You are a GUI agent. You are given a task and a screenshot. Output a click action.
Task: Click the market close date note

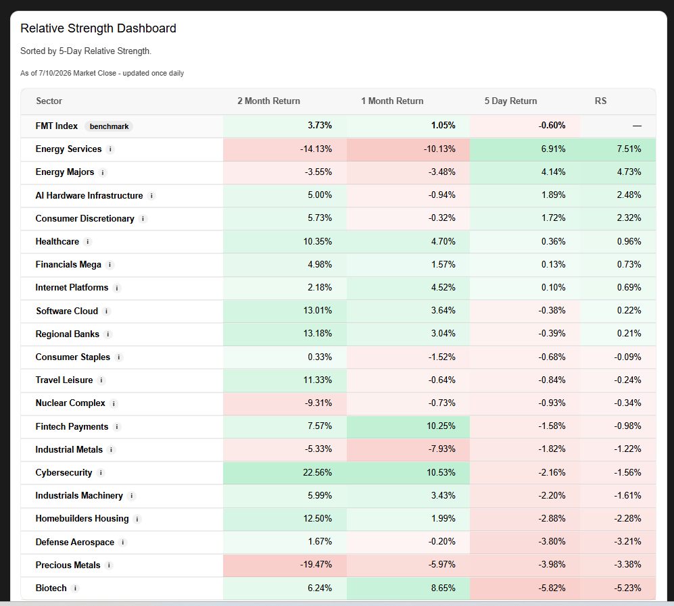(102, 74)
